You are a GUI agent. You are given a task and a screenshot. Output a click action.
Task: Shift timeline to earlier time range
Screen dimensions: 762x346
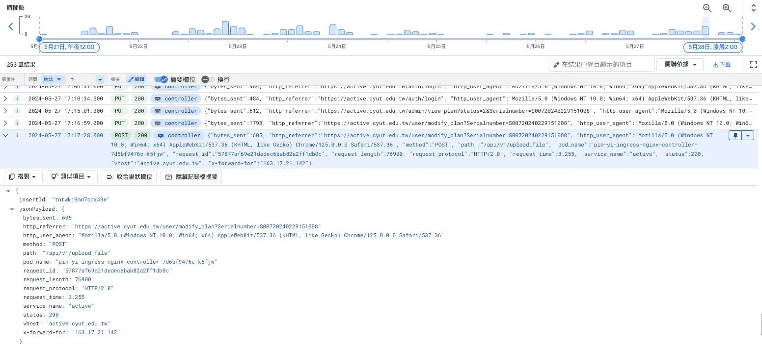10,26
